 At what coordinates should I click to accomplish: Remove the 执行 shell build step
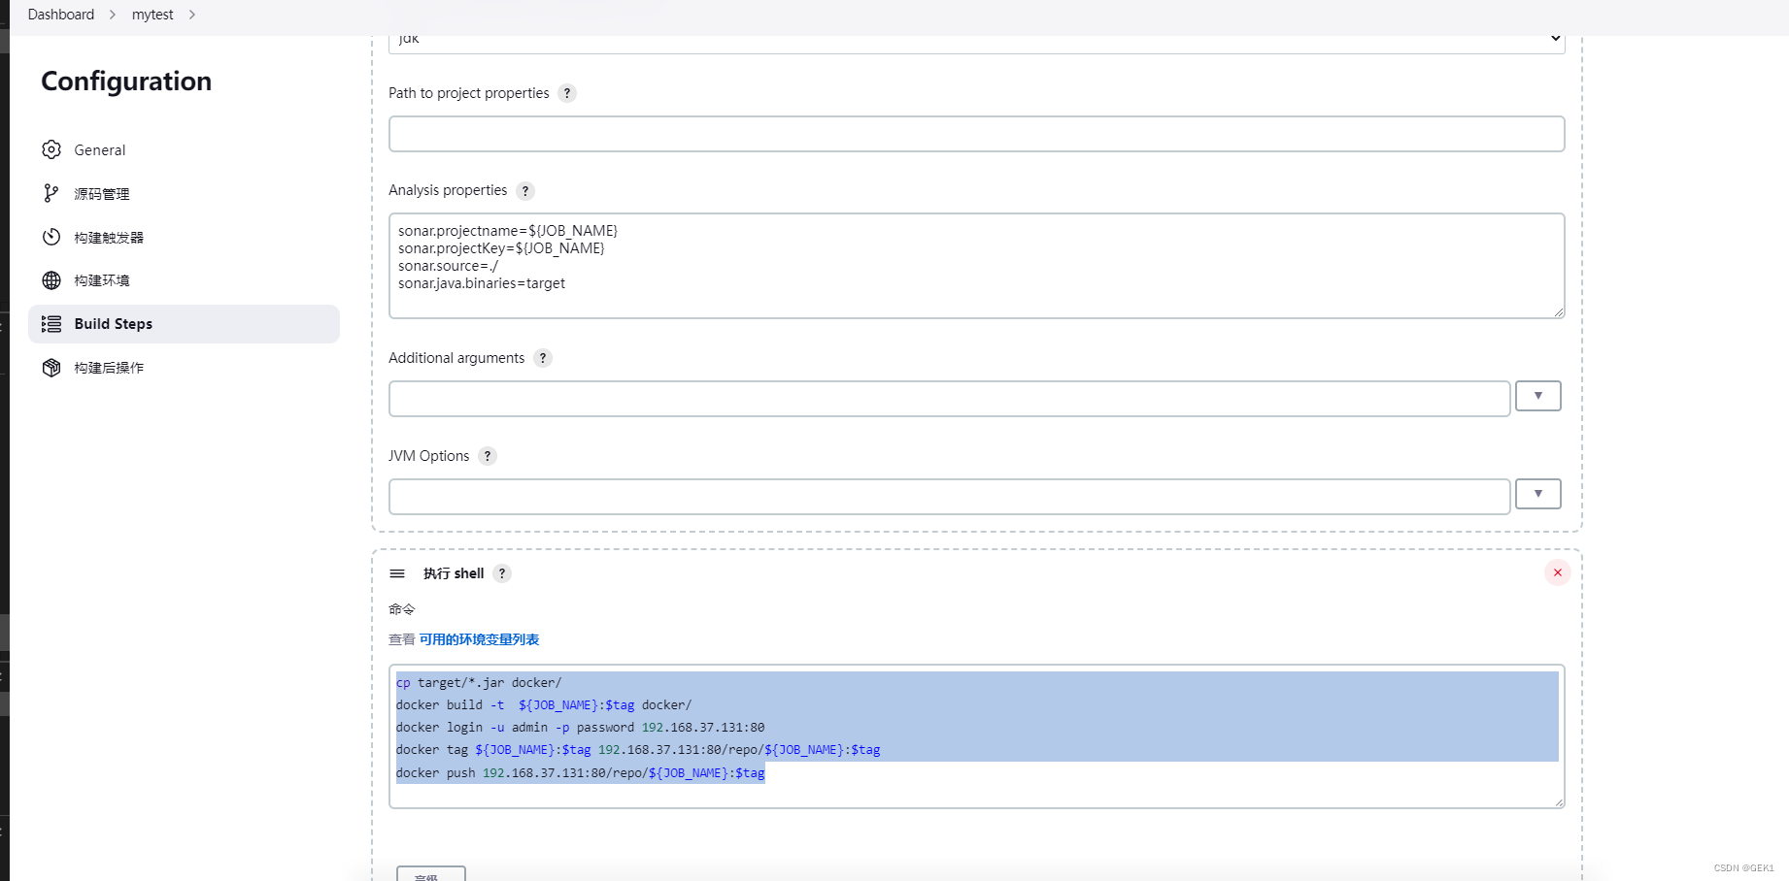(x=1558, y=572)
